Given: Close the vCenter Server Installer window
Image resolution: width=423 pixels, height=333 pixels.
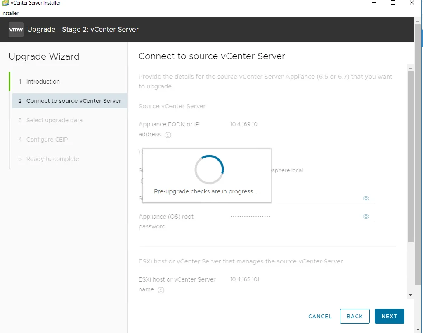Looking at the screenshot, I should (412, 3).
